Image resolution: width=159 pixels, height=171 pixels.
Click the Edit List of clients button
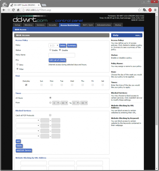[57, 60]
